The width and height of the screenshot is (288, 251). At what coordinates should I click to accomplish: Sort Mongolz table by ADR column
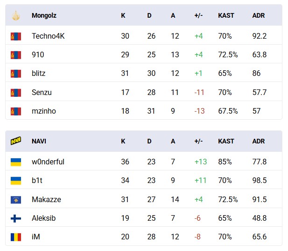(258, 15)
